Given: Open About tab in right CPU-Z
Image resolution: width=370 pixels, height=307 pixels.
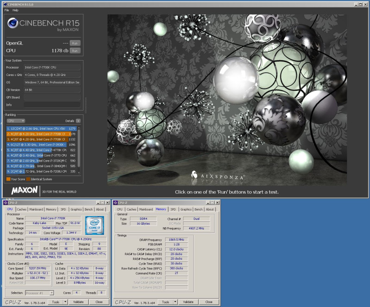Looking at the screenshot, I should point(210,209).
